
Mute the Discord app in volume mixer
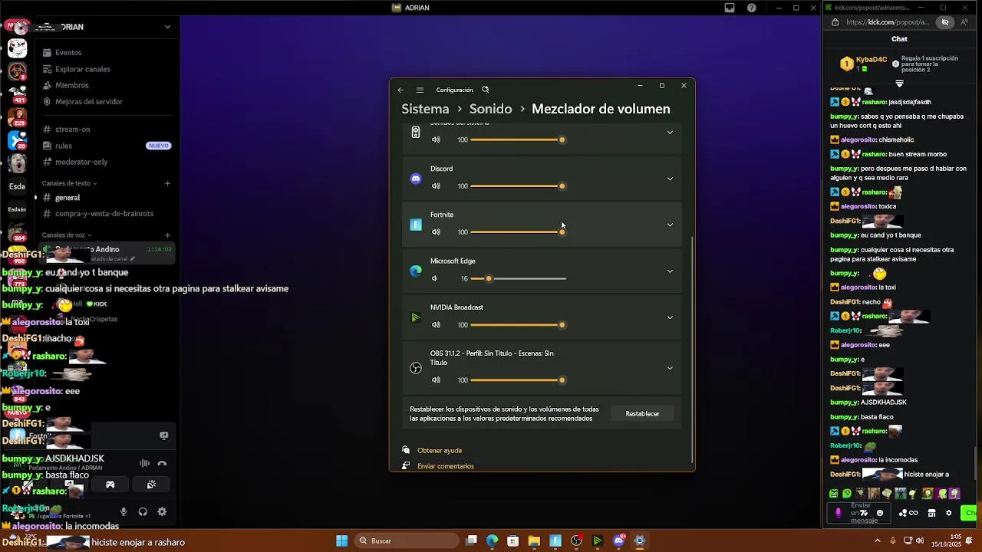pyautogui.click(x=436, y=186)
